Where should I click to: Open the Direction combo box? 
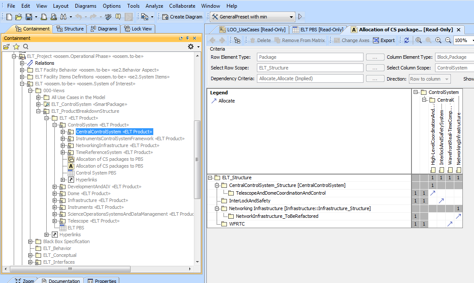[x=429, y=79]
